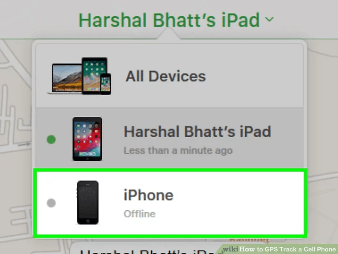The width and height of the screenshot is (338, 254).
Task: Open the How to GPS Track link
Action: (288, 249)
